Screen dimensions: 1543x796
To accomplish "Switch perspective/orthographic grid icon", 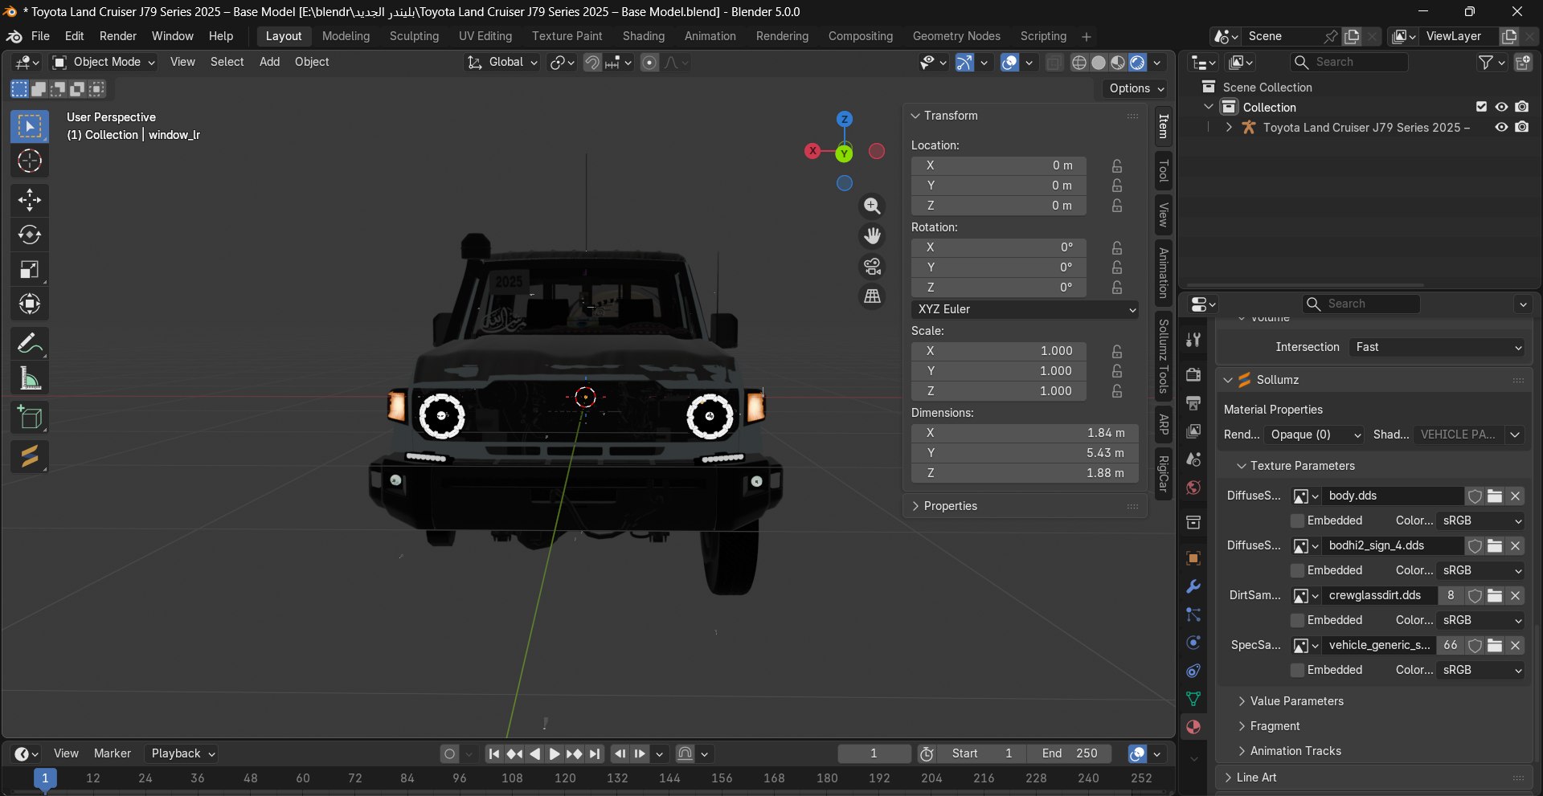I will point(872,296).
